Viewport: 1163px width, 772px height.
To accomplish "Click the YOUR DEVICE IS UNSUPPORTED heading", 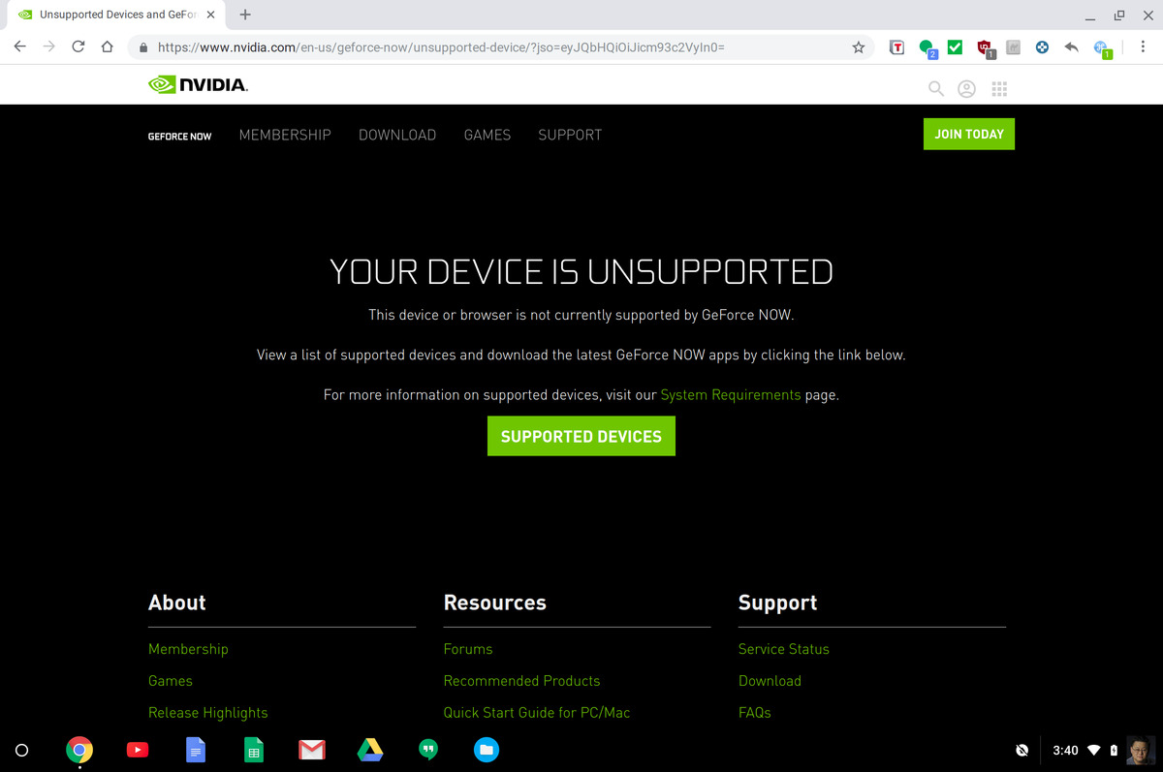I will click(x=581, y=272).
